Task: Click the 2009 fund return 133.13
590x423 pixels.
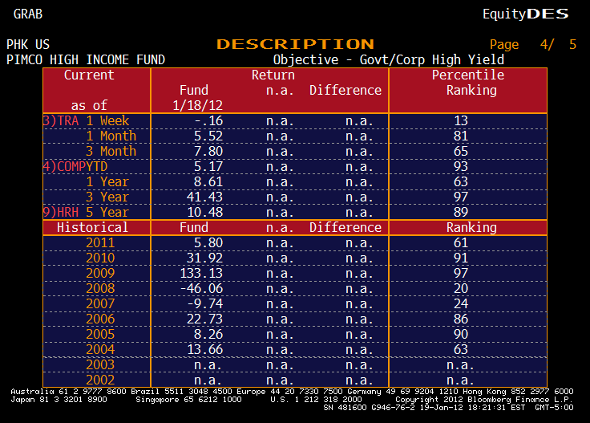Action: (201, 274)
